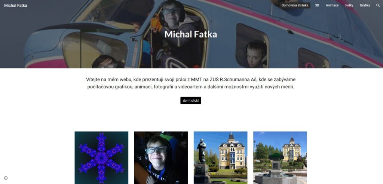The image size is (383, 184).
Task: Click the site info circle icon
Action: 6,178
